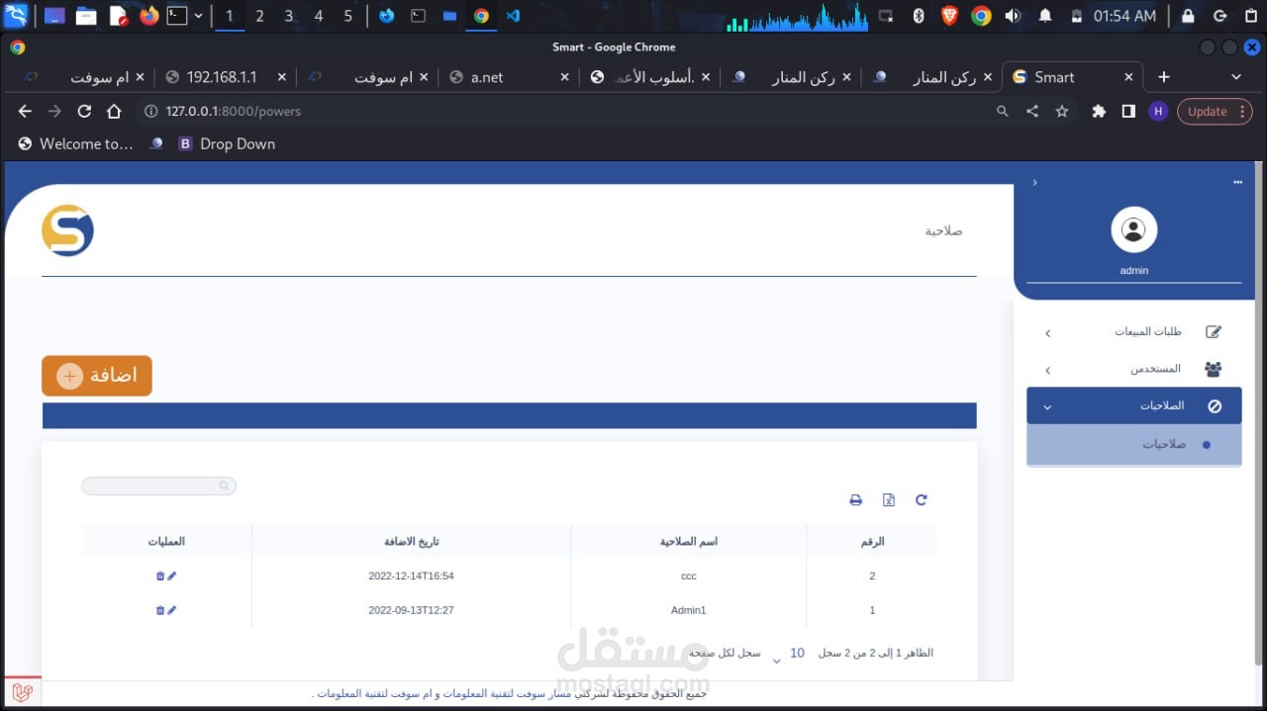The height and width of the screenshot is (711, 1267).
Task: Reload the page in Chrome
Action: click(84, 112)
